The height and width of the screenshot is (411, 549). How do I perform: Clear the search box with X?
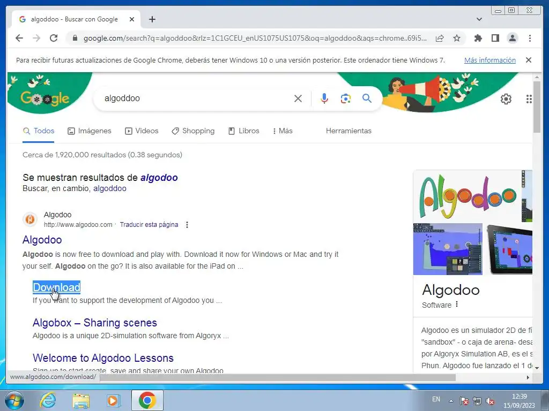[298, 98]
